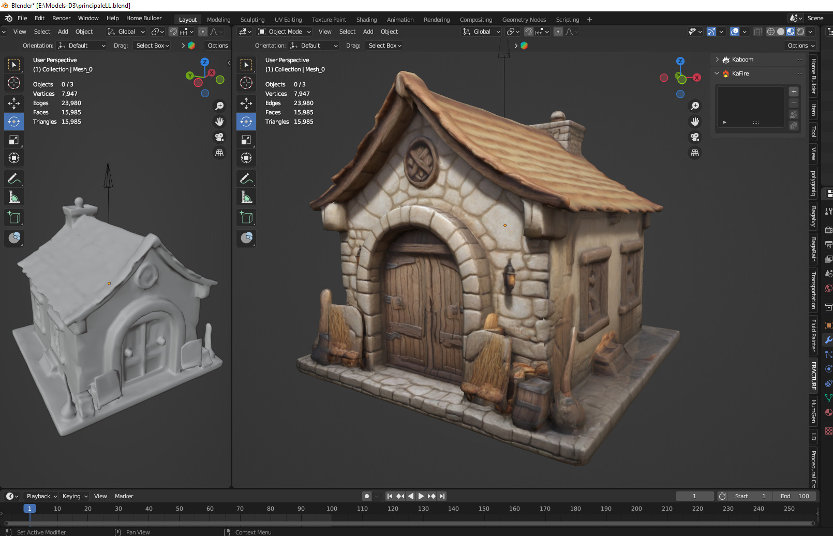Toggle camera view in left viewport

point(219,137)
